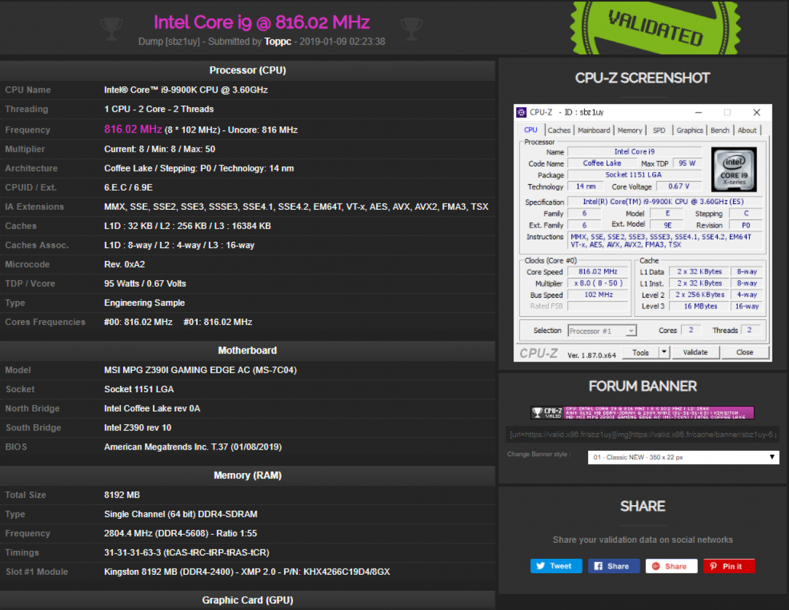Open the Processor #1 selection dropdown
This screenshot has height=610, width=789.
pos(602,331)
